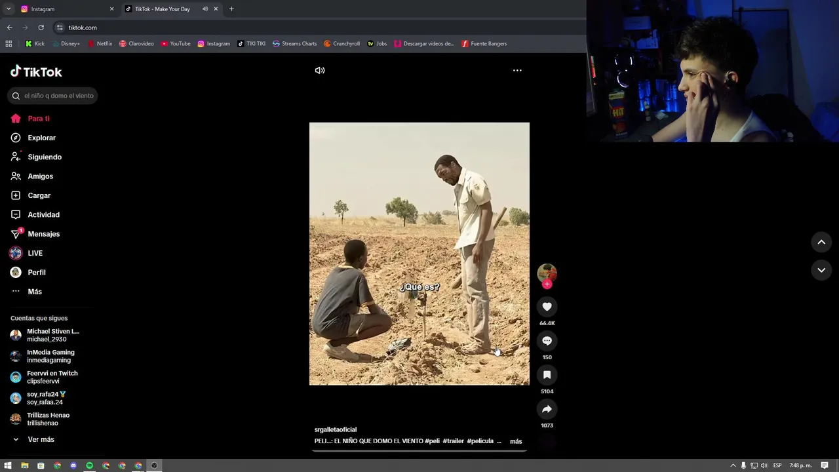Open the tab search dropdown
The image size is (839, 472).
9,9
